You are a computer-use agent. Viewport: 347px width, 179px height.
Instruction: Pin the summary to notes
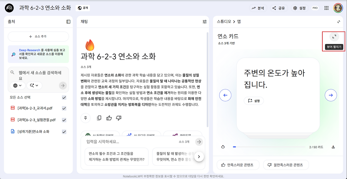pyautogui.click(x=85, y=118)
